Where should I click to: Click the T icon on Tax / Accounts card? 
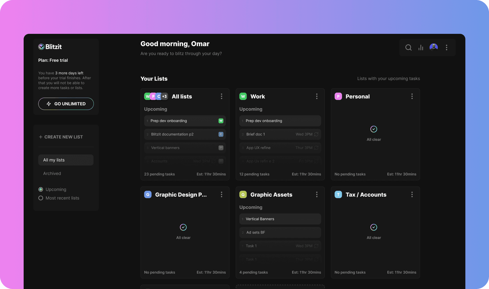pos(338,194)
